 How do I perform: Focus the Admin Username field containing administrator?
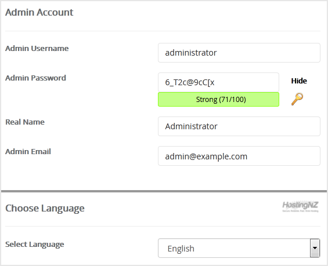(239, 53)
